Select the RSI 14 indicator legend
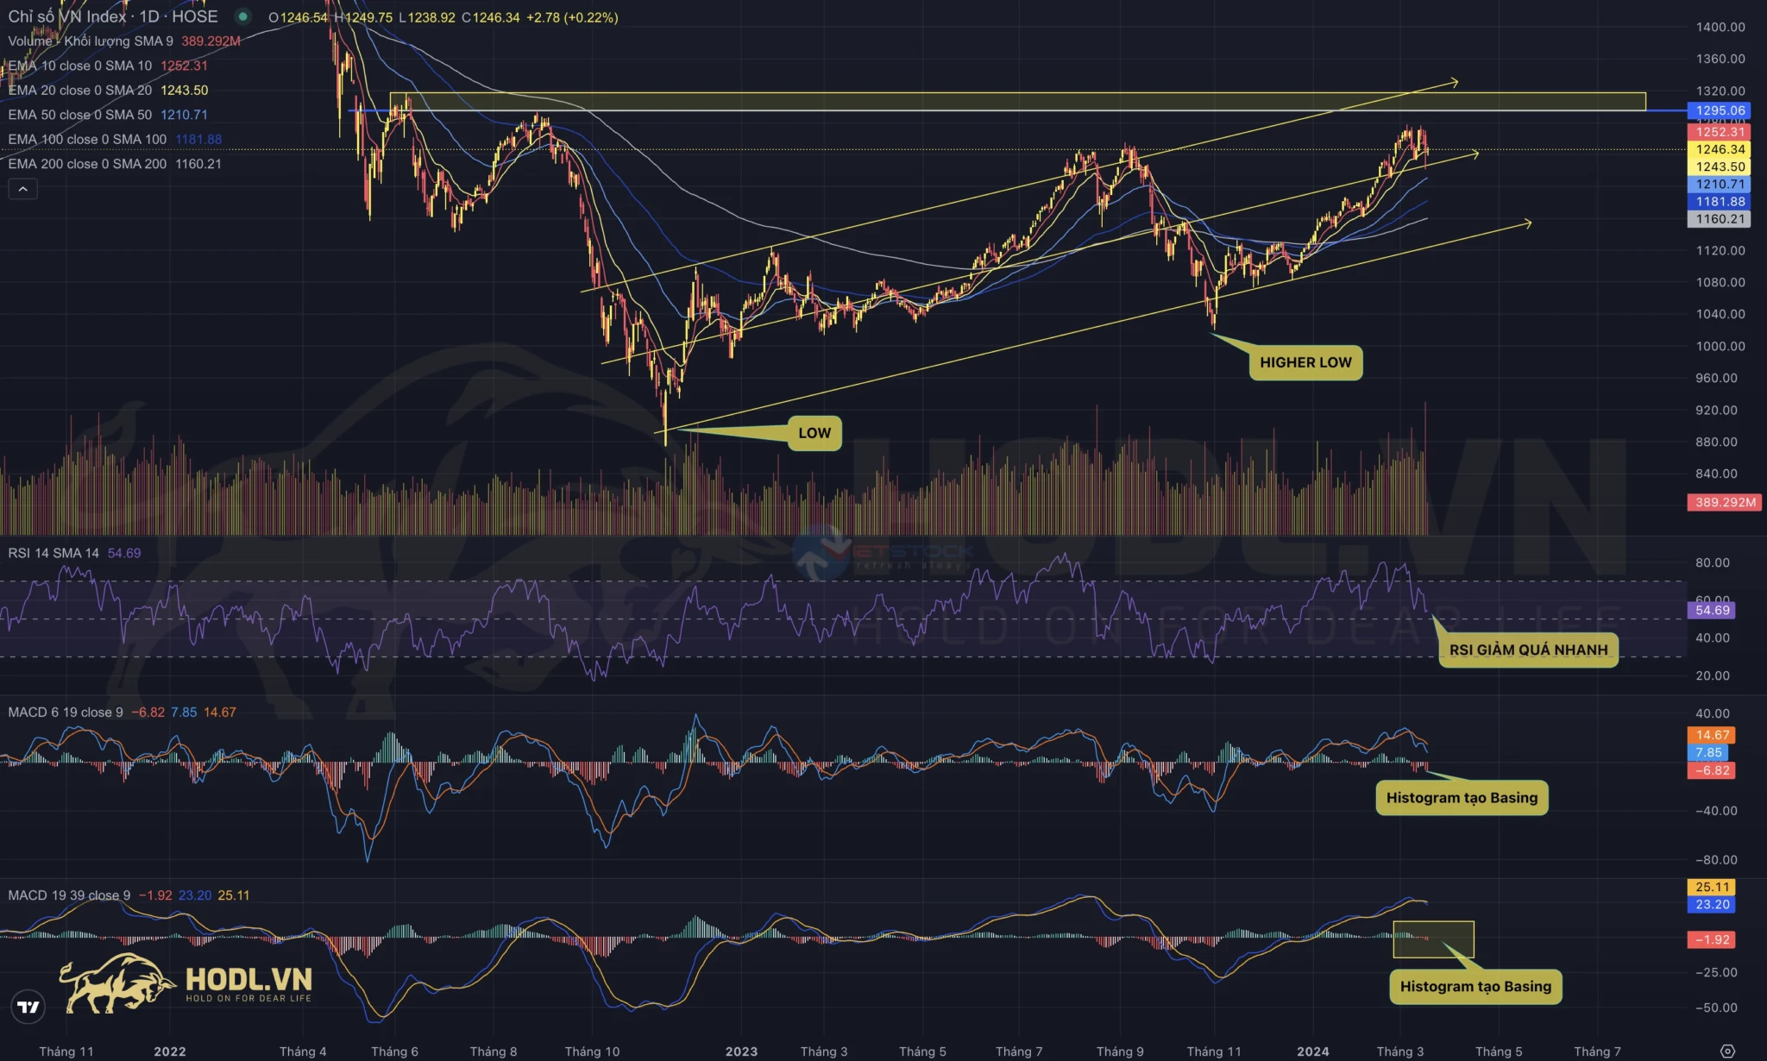1767x1061 pixels. [x=53, y=553]
